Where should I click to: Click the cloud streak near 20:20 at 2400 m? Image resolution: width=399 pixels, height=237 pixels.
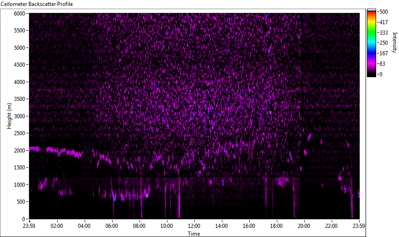(x=309, y=137)
